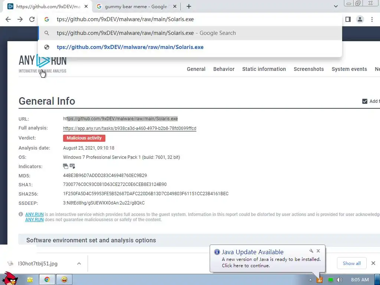Click the Malicious activity verdict badge
Viewport: 380px width, 285px height.
coord(84,138)
